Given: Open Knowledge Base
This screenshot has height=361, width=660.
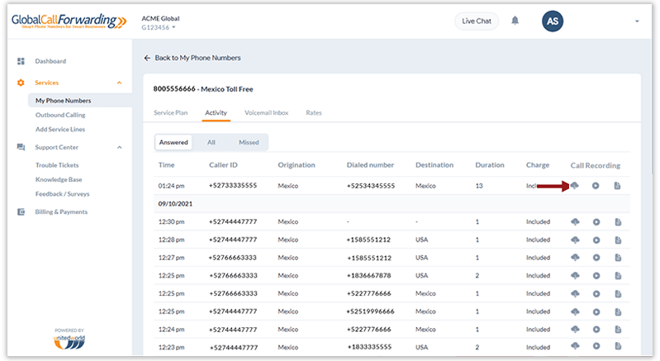Looking at the screenshot, I should coord(59,179).
